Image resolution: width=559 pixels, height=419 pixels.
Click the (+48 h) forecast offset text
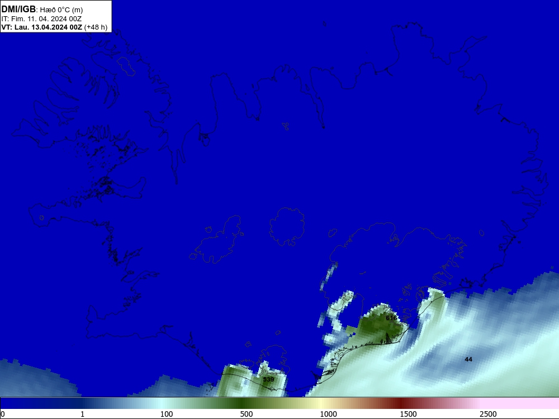[x=96, y=27]
